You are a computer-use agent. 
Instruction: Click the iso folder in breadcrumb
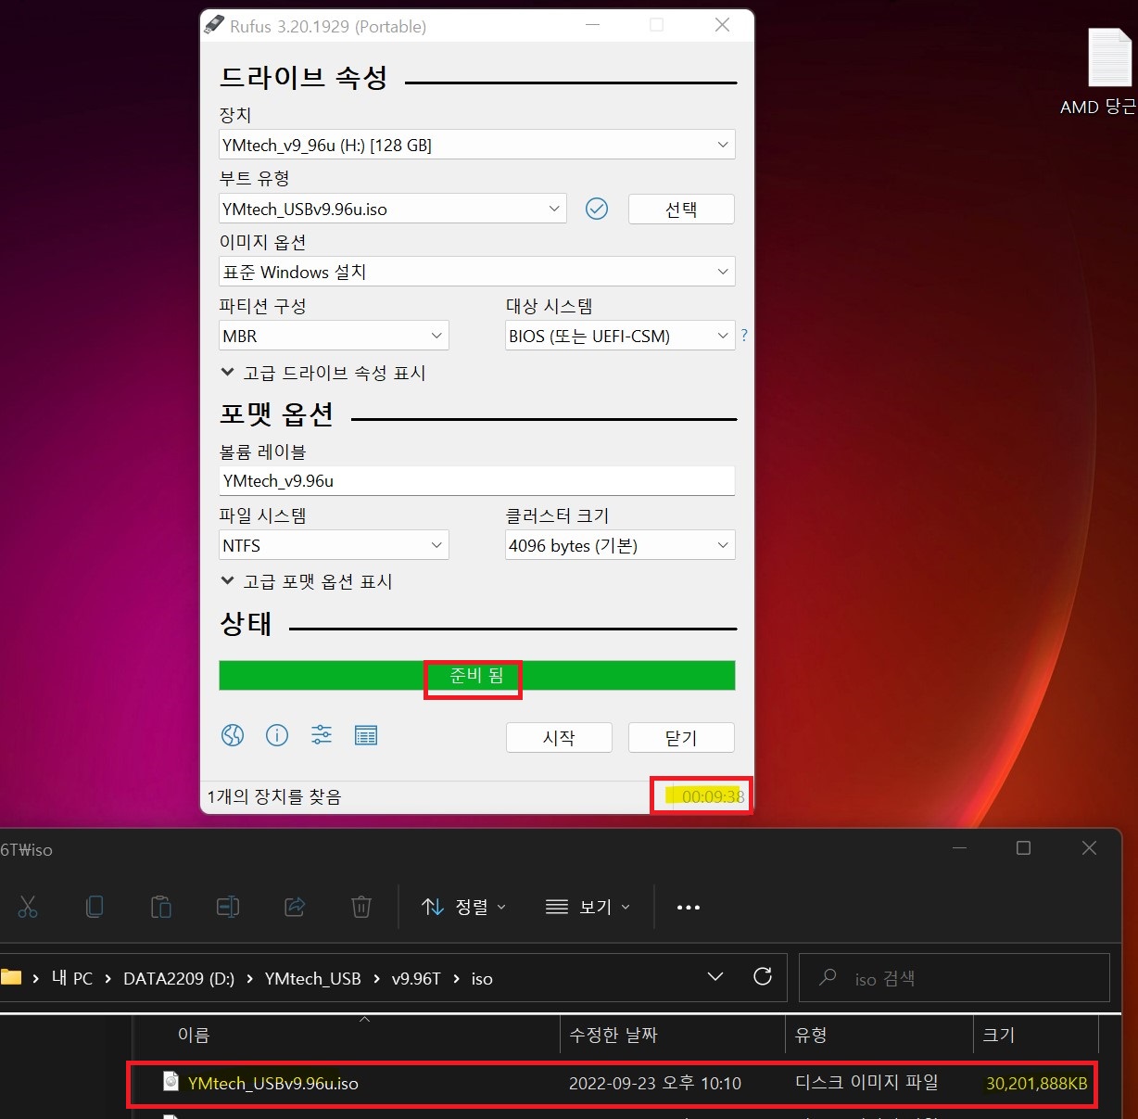tap(482, 978)
